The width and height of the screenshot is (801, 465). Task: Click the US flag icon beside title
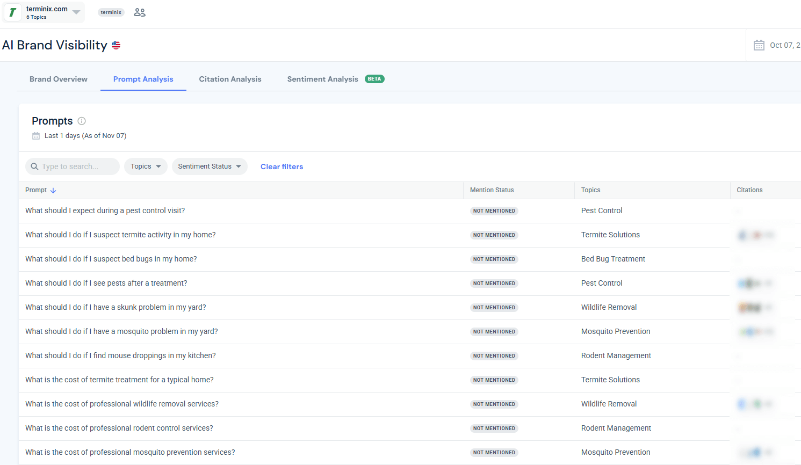[x=116, y=46]
